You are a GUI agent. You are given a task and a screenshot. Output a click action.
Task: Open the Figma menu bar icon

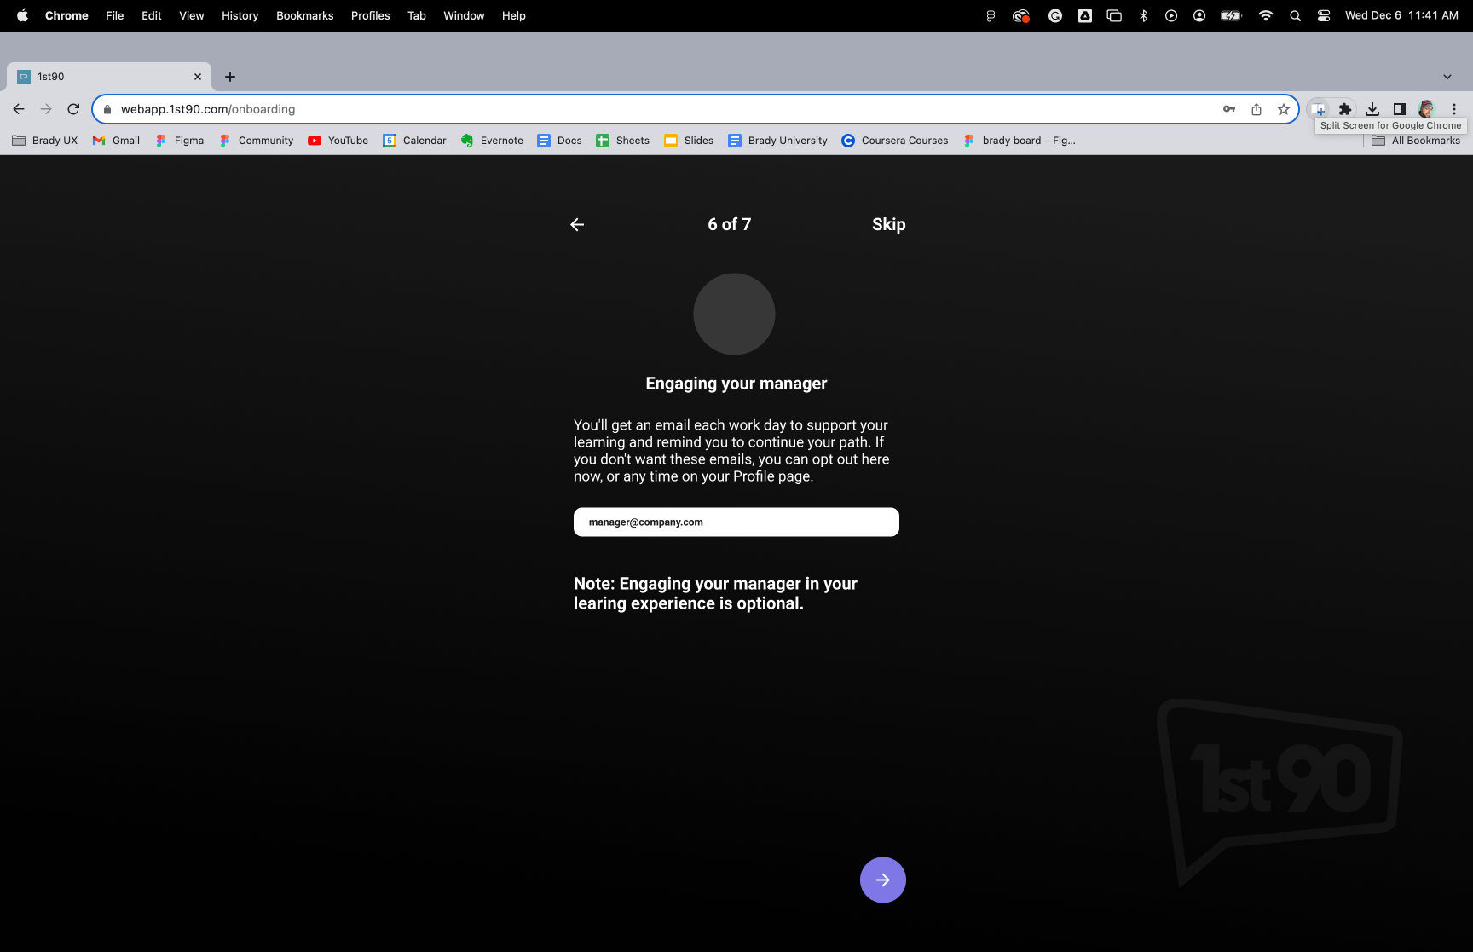click(991, 15)
